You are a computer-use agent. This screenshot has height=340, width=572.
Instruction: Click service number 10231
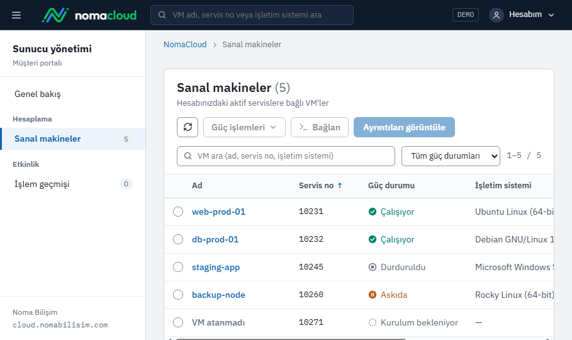tap(311, 212)
